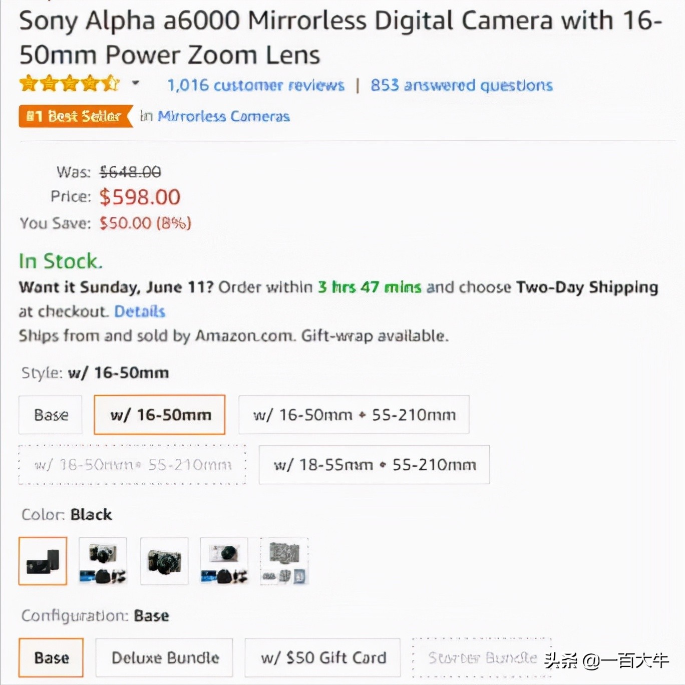Select unavailable w/ 18-50mm 55-210mm style
This screenshot has width=685, height=685.
pyautogui.click(x=132, y=465)
